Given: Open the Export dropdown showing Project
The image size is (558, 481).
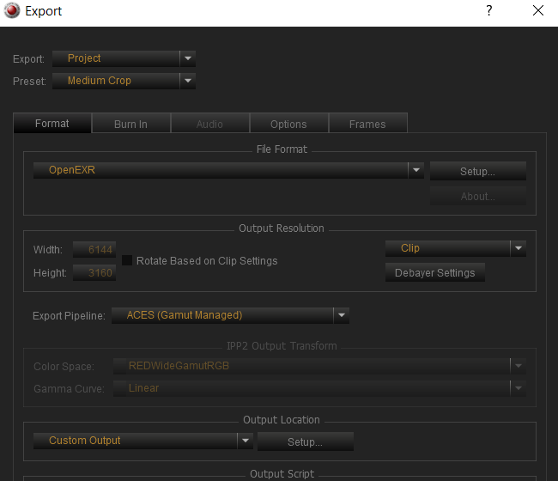Looking at the screenshot, I should pyautogui.click(x=124, y=58).
